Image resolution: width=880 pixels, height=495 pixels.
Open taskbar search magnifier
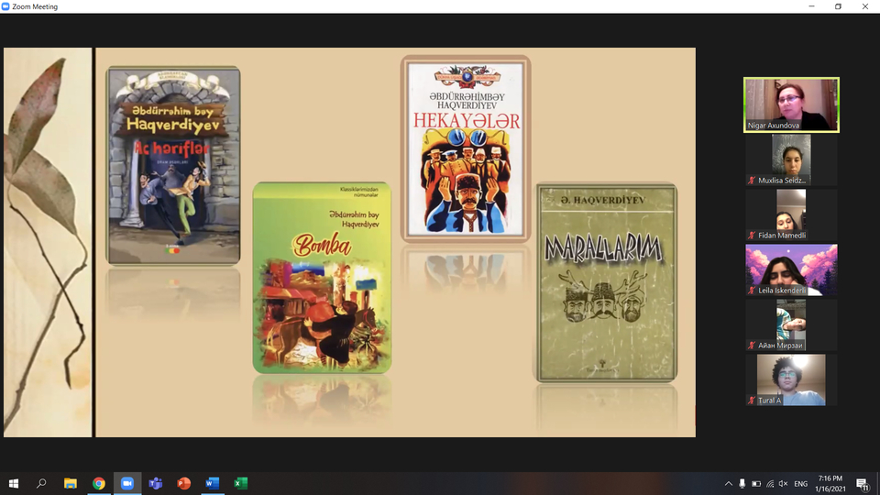[x=41, y=483]
